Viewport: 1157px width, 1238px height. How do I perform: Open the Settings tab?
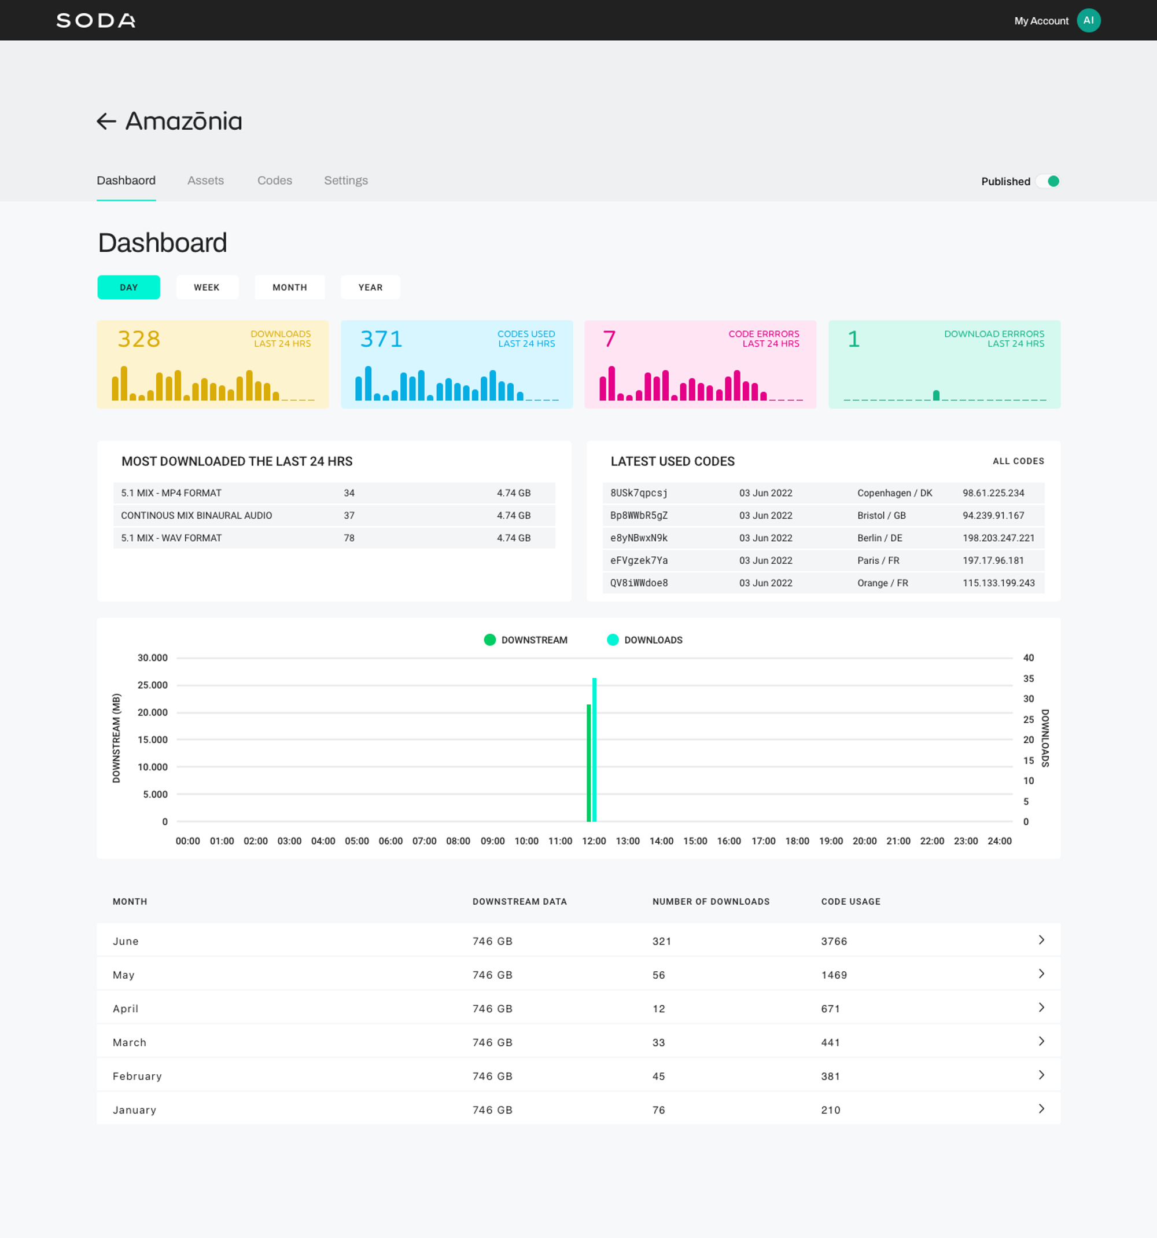coord(346,181)
